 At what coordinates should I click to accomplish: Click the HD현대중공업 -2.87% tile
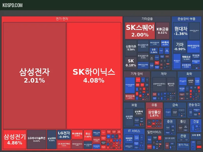(x=193, y=47)
